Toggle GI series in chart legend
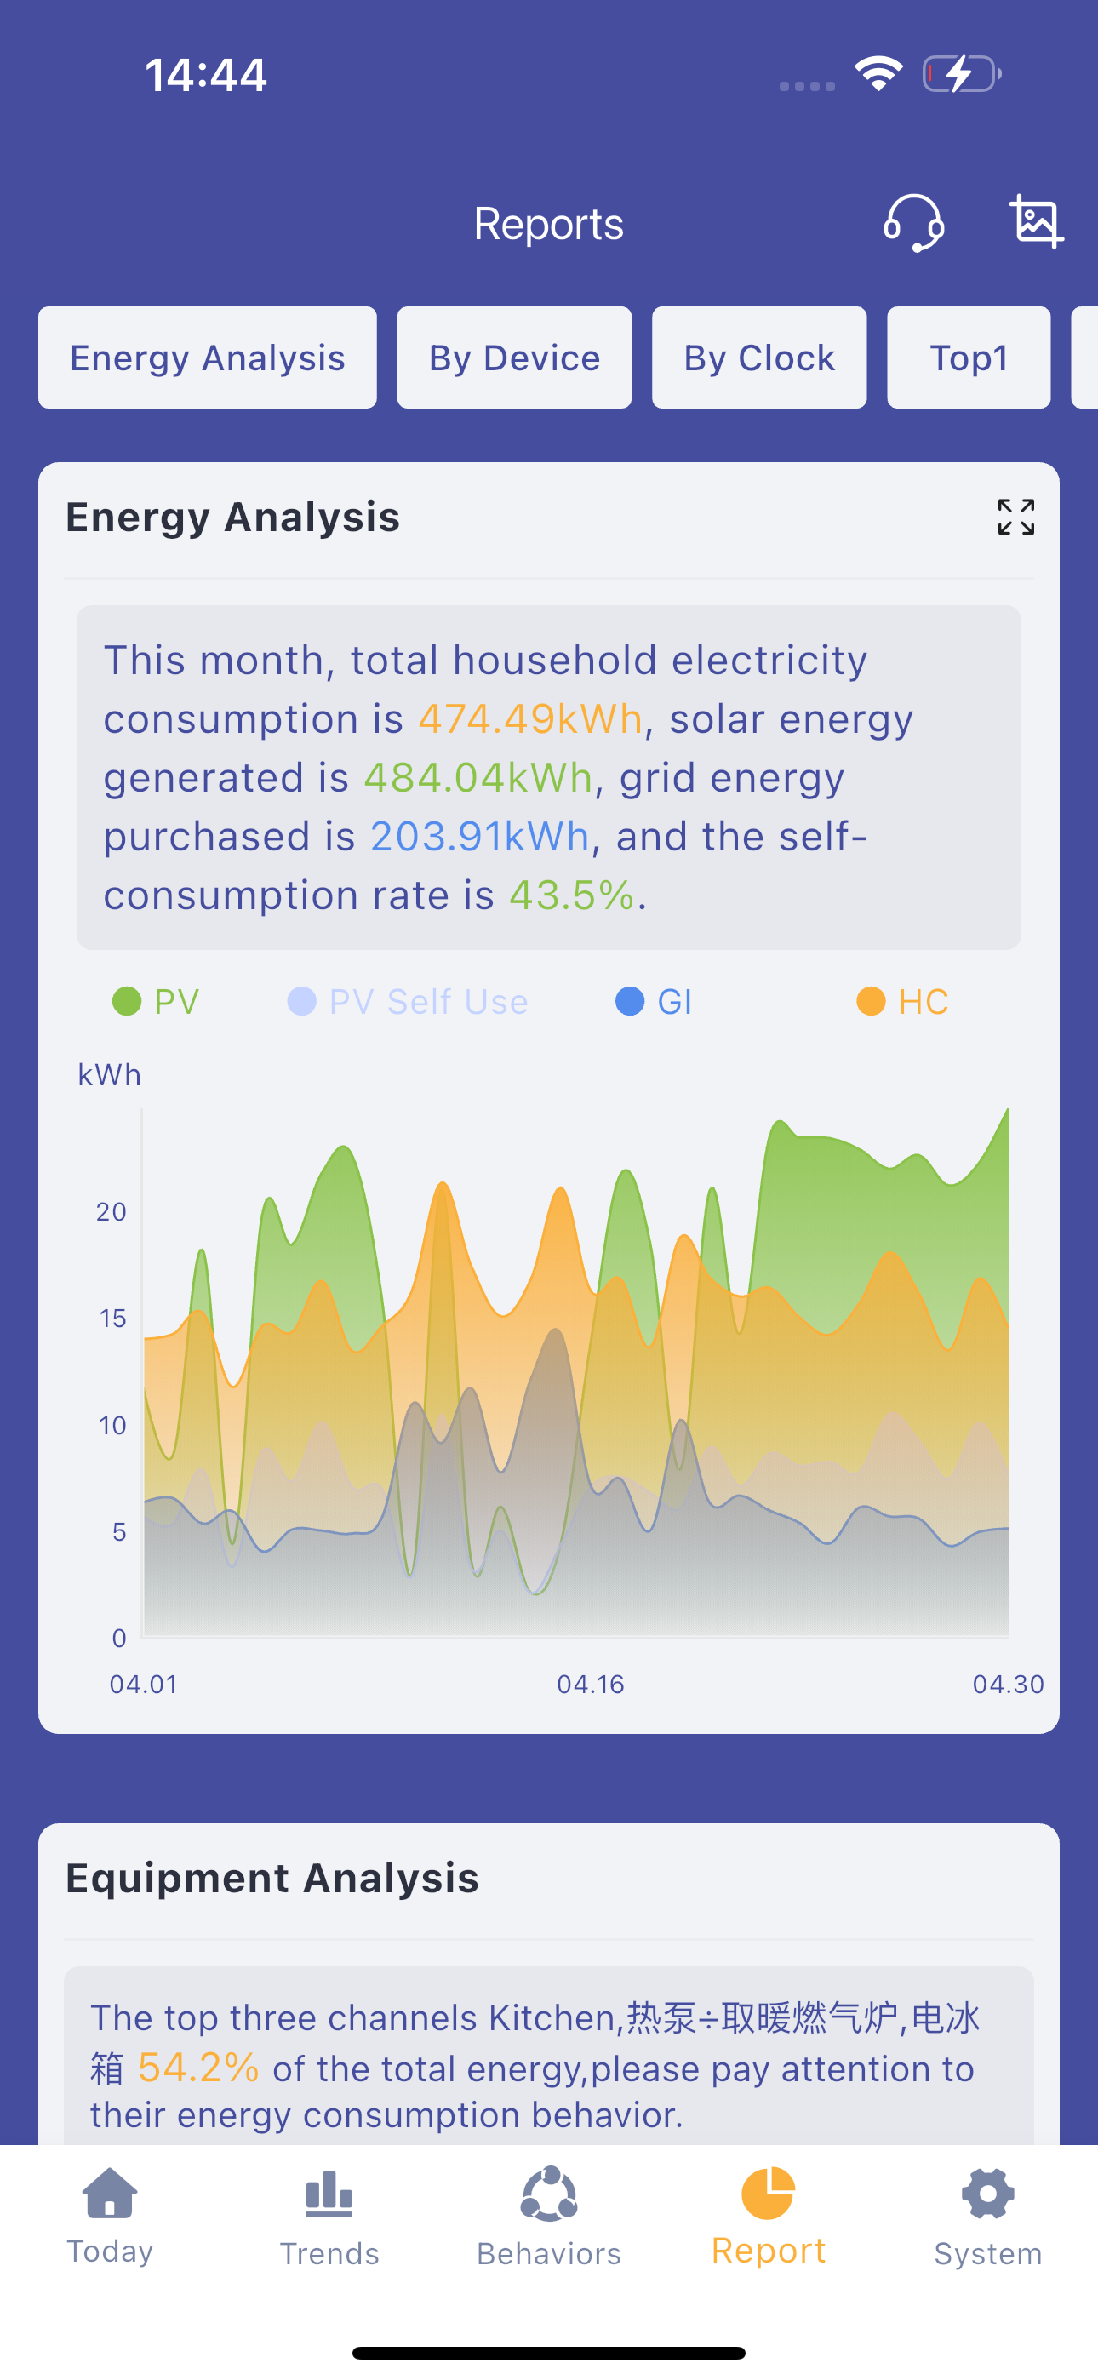This screenshot has width=1098, height=2380. (654, 1002)
